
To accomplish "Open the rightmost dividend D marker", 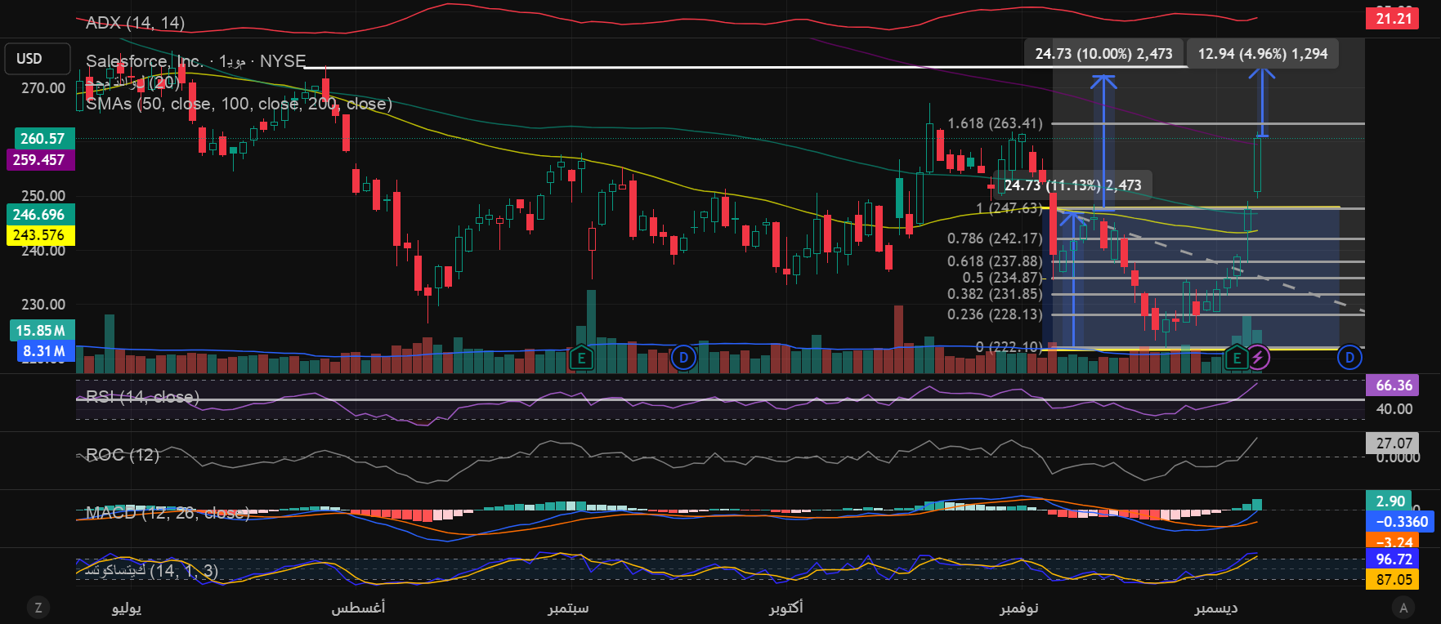I will tap(1349, 357).
